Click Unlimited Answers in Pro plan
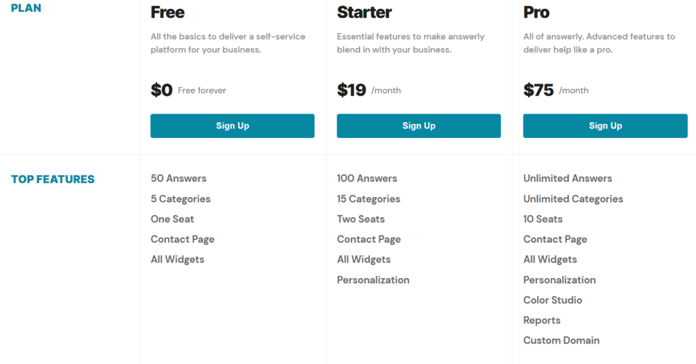The width and height of the screenshot is (696, 364). [x=568, y=178]
